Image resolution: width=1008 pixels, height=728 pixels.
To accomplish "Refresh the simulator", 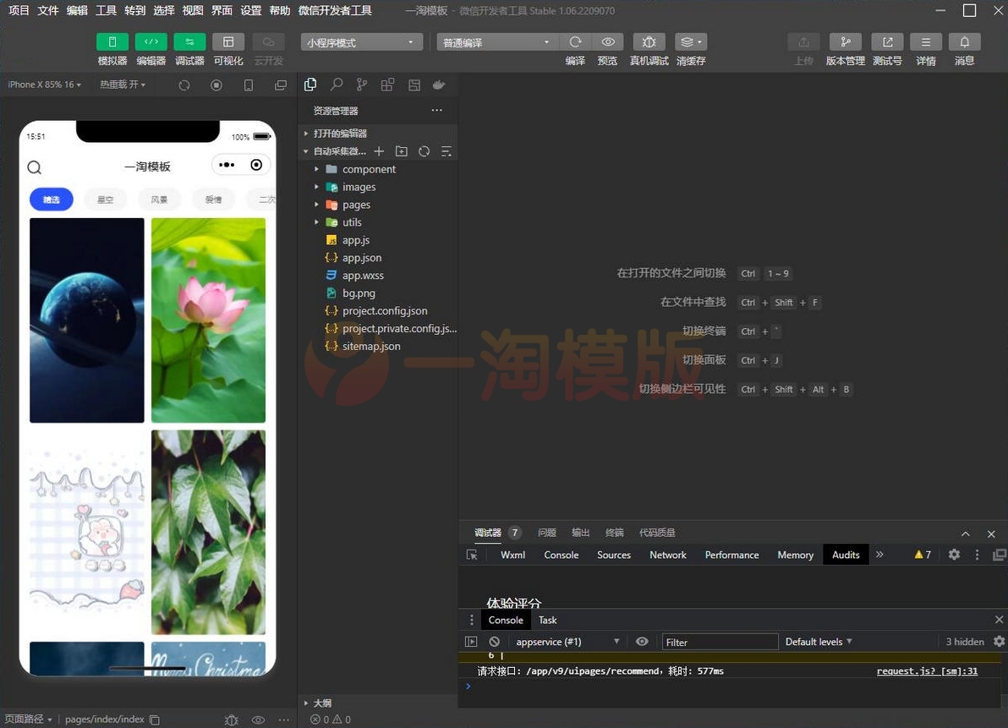I will pos(184,85).
